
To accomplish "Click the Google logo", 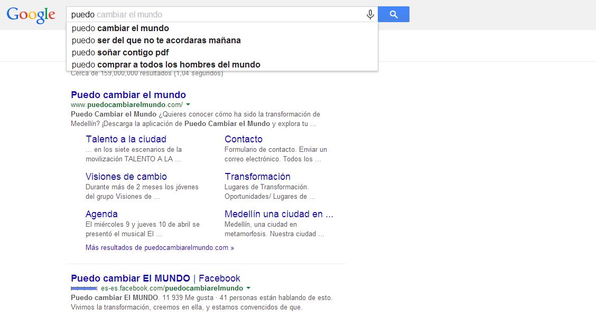I will point(31,15).
